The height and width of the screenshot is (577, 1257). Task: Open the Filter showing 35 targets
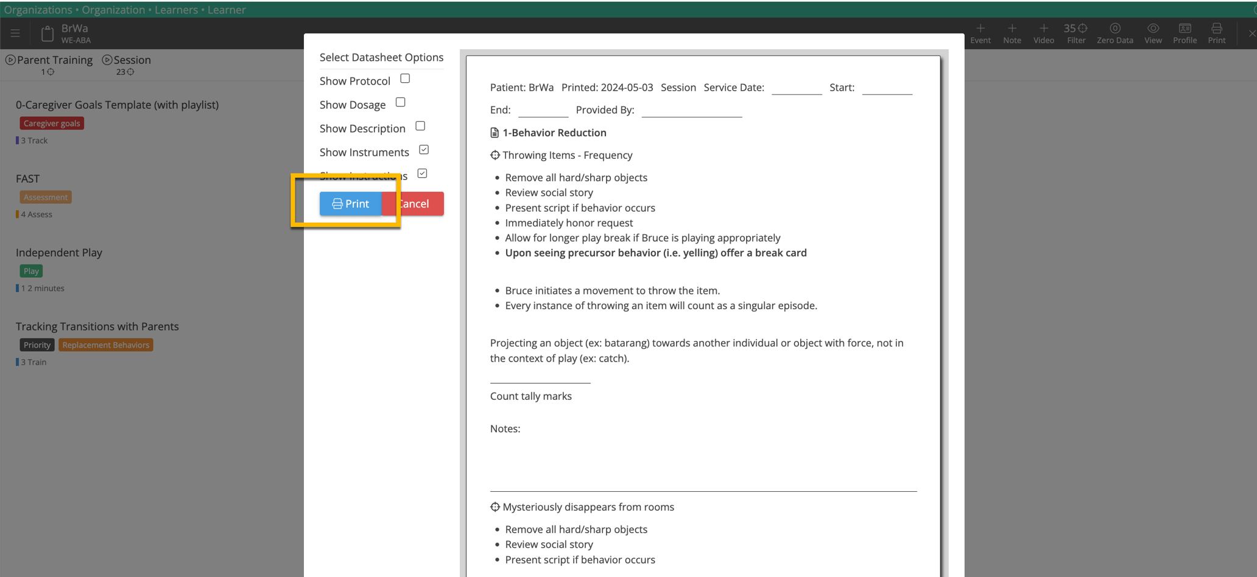point(1076,33)
